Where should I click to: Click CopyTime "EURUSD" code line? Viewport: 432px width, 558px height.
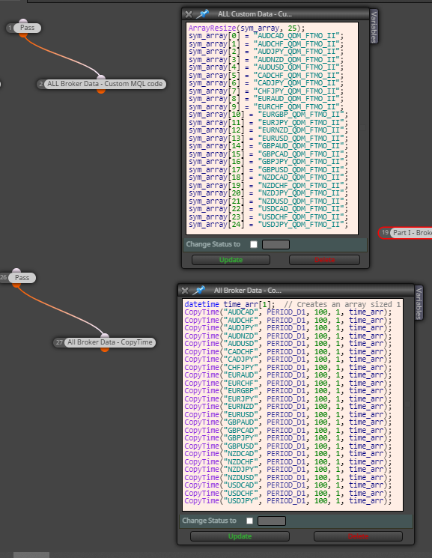[288, 415]
